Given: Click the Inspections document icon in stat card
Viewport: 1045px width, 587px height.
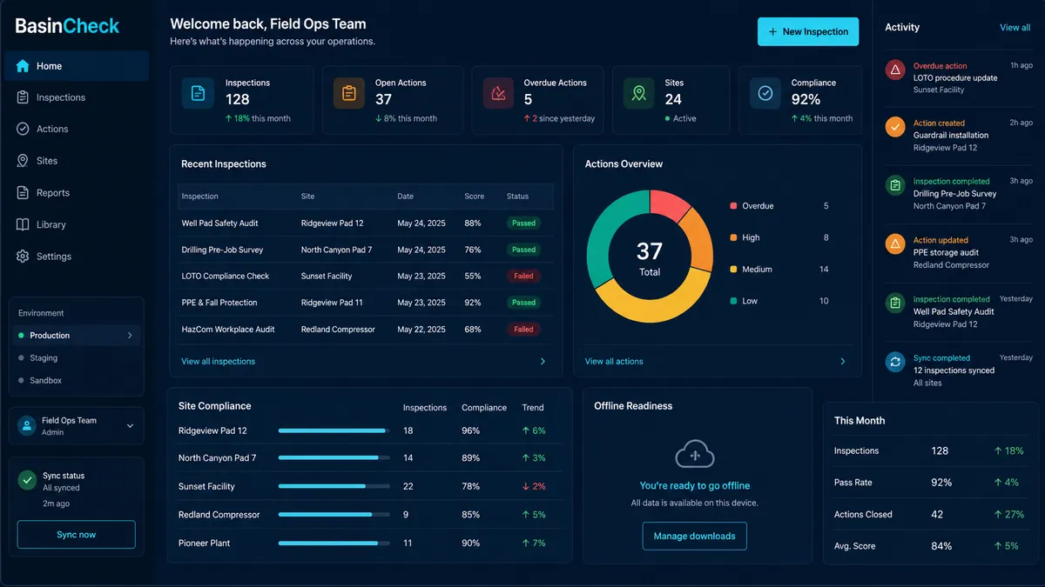Looking at the screenshot, I should 198,93.
